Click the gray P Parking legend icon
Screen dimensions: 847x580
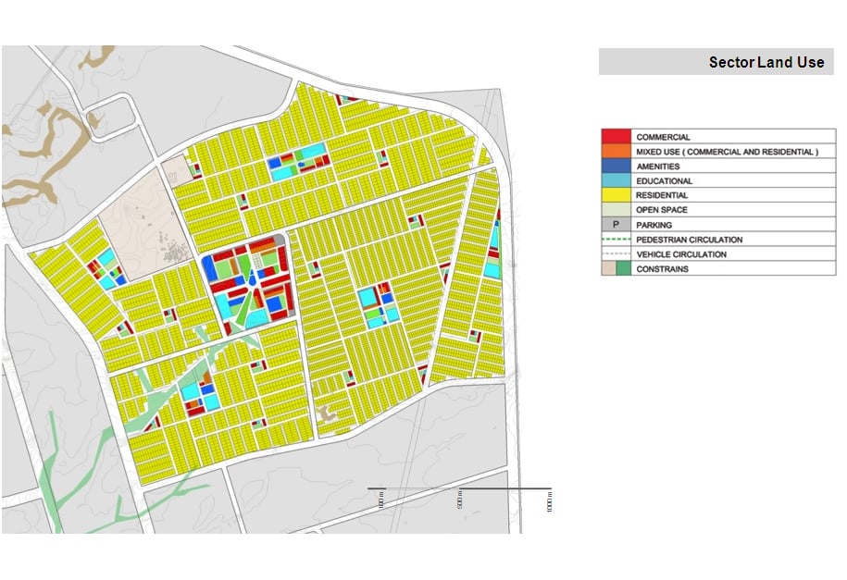[616, 224]
